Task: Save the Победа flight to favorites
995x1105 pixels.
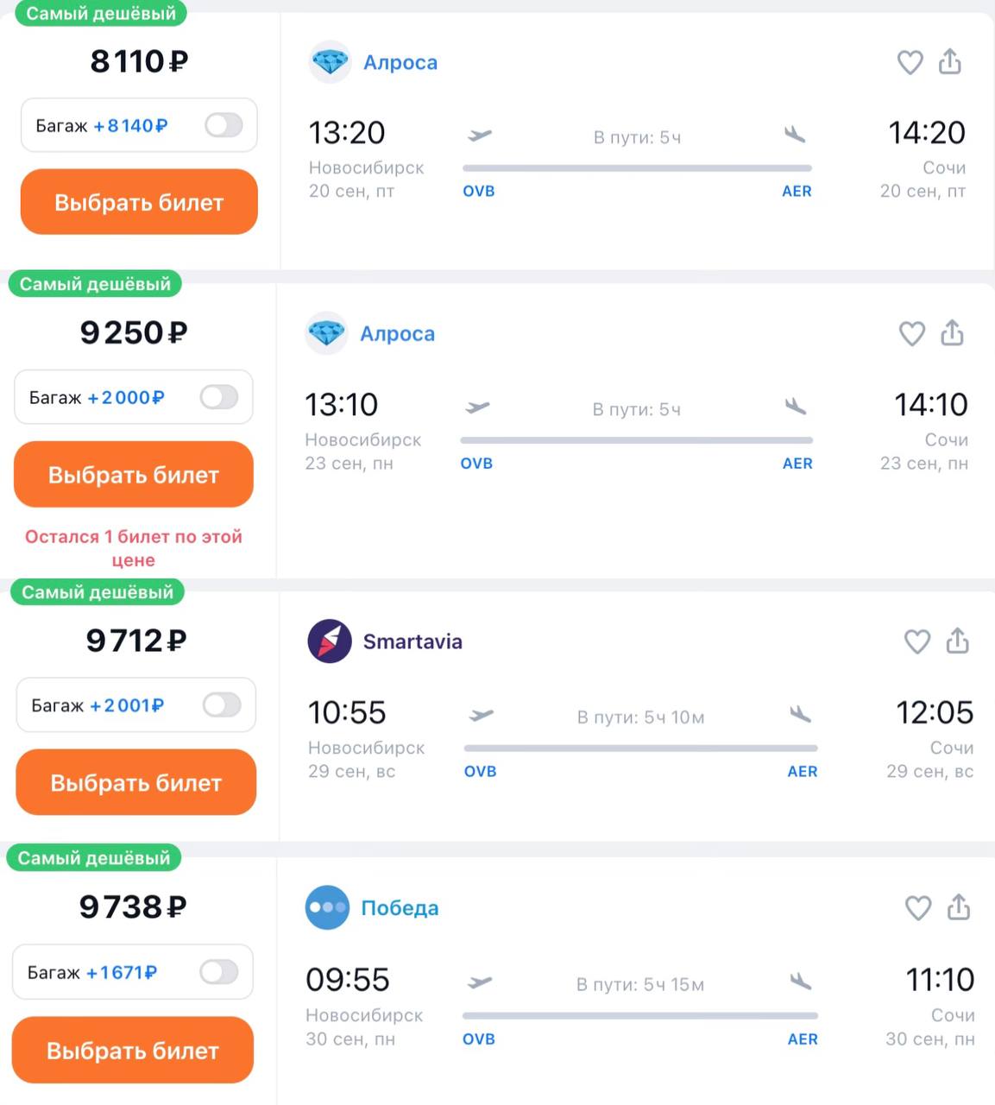Action: (917, 907)
